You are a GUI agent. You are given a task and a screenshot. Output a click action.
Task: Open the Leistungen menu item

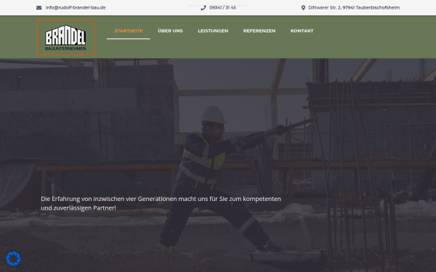tap(213, 30)
